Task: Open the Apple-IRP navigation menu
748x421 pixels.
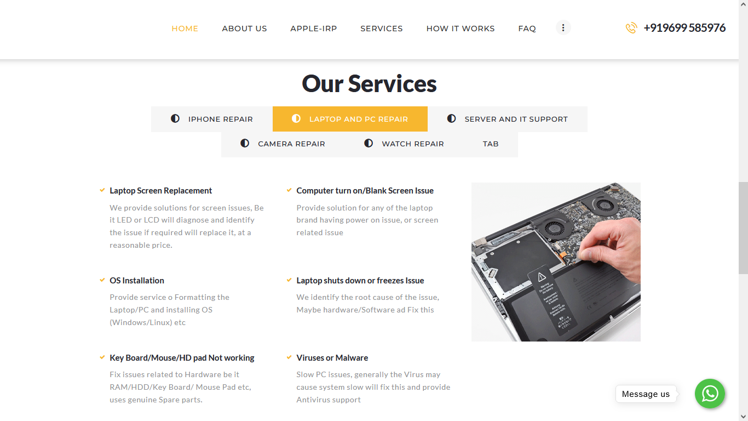Action: tap(314, 29)
